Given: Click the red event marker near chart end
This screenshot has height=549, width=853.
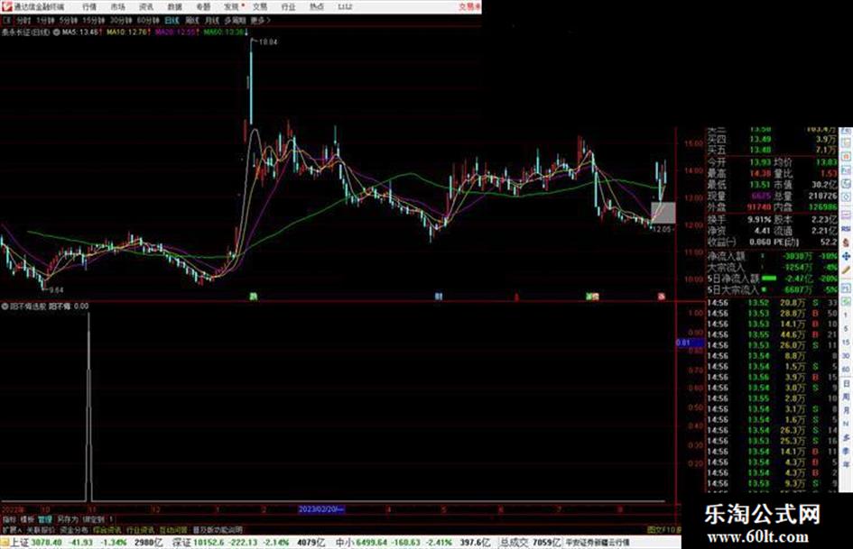Looking at the screenshot, I should [662, 297].
